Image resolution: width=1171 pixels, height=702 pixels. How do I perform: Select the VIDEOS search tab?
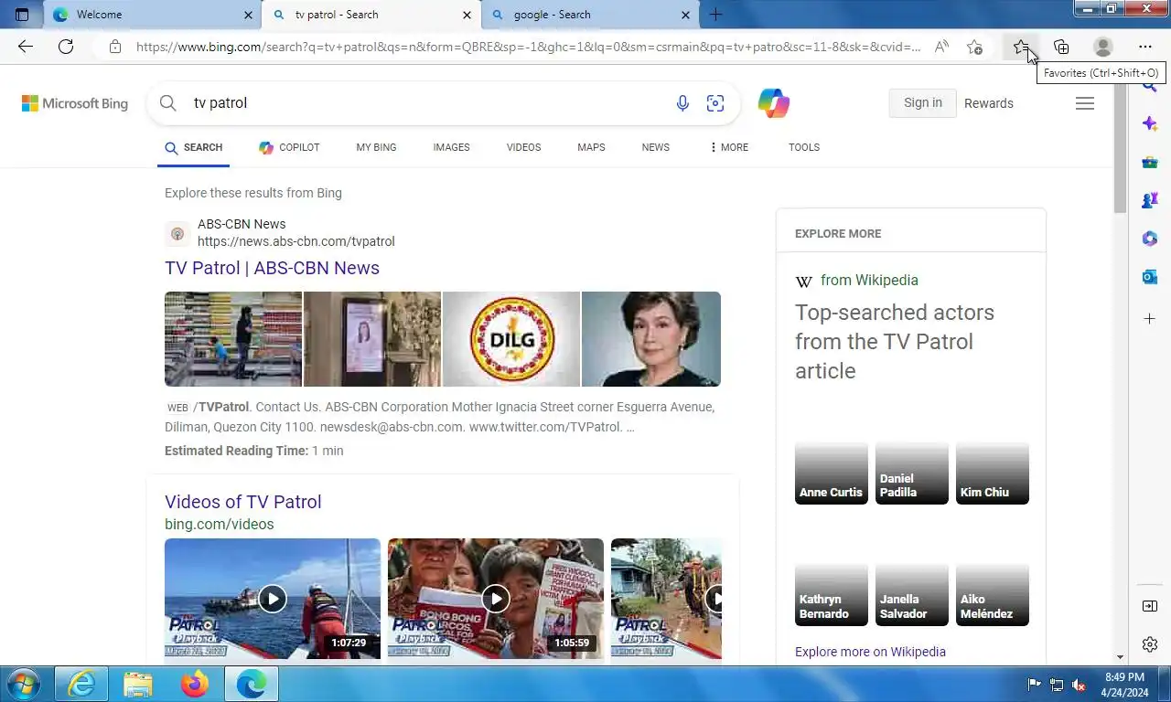coord(523,147)
